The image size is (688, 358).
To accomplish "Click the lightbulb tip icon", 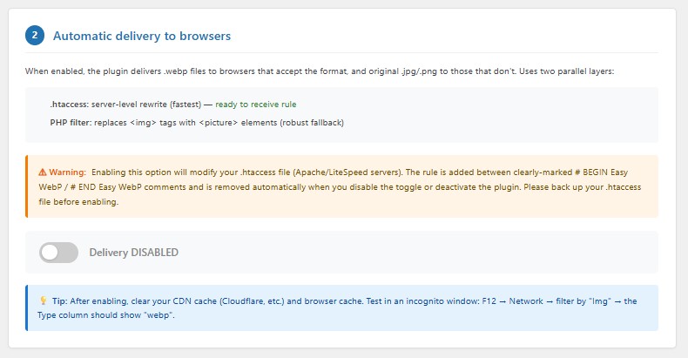I will pyautogui.click(x=44, y=301).
